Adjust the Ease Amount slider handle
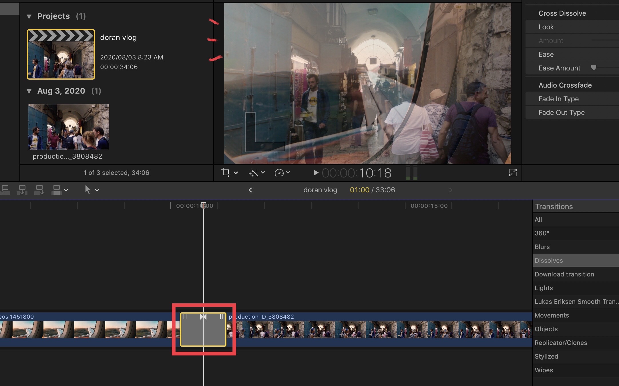The image size is (619, 386). coord(594,68)
